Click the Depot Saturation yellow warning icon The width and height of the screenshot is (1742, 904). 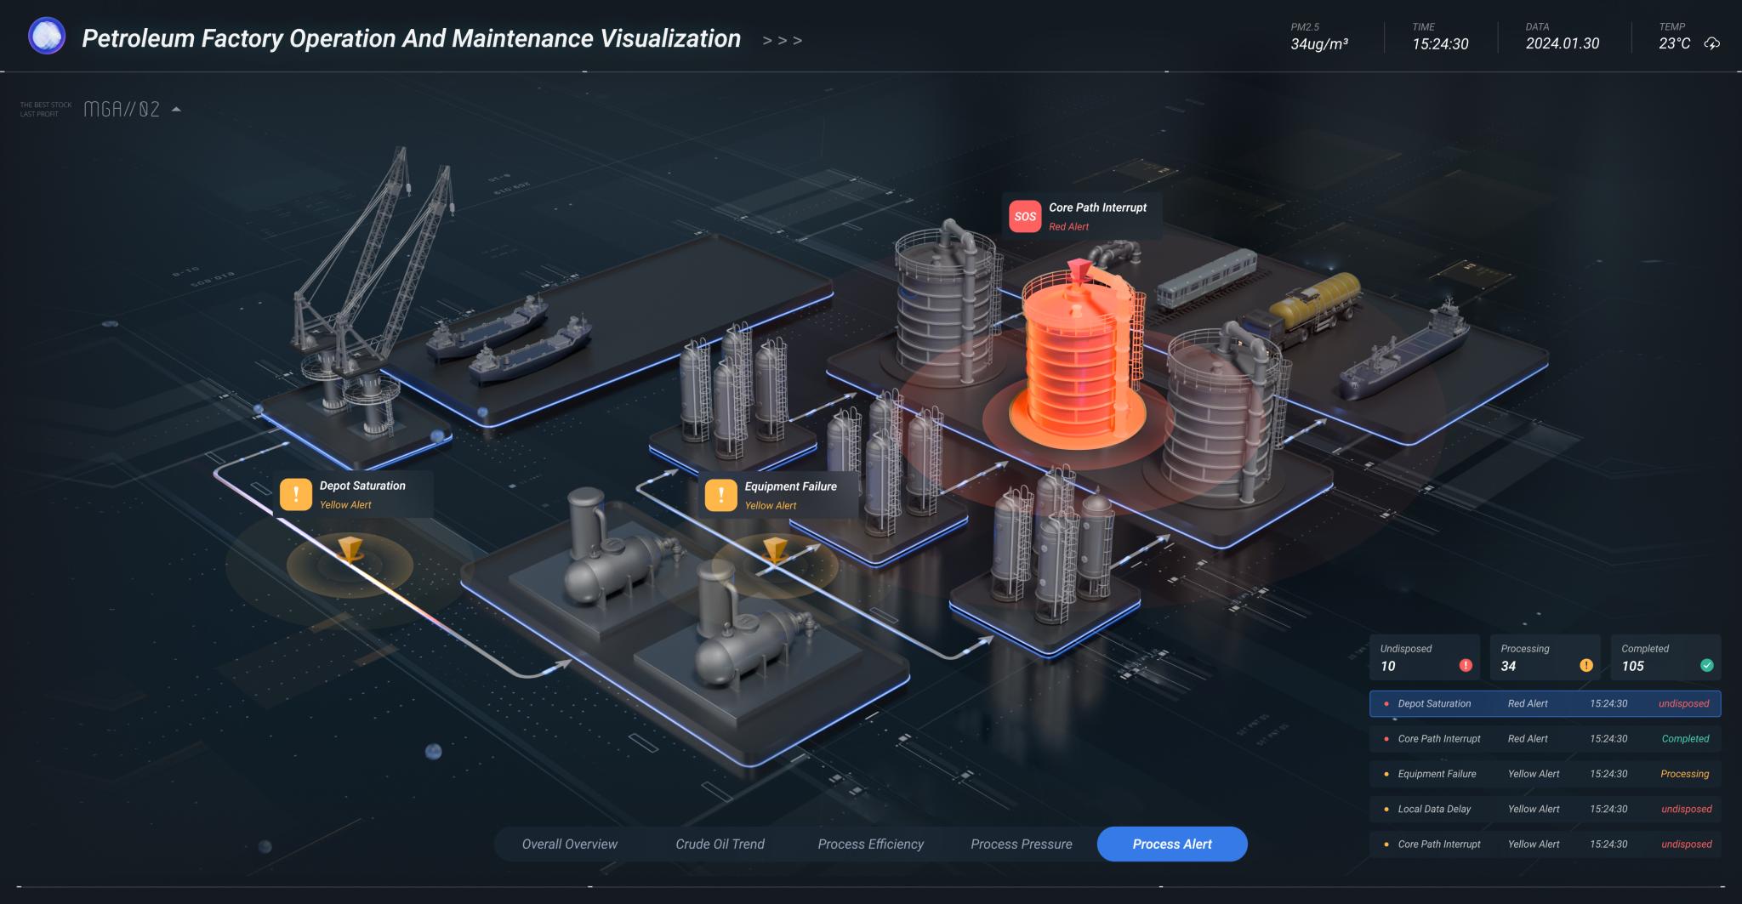296,494
